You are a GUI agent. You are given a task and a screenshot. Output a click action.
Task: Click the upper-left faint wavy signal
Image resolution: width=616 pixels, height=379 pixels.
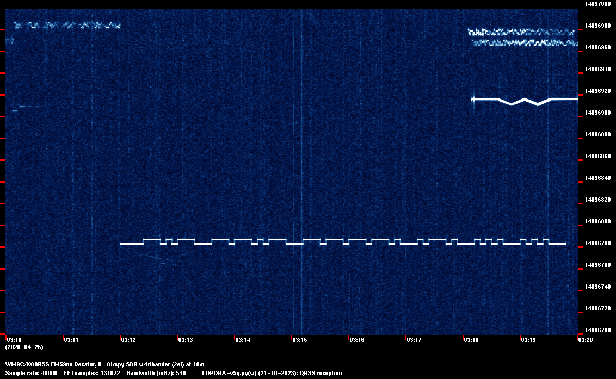[x=65, y=25]
